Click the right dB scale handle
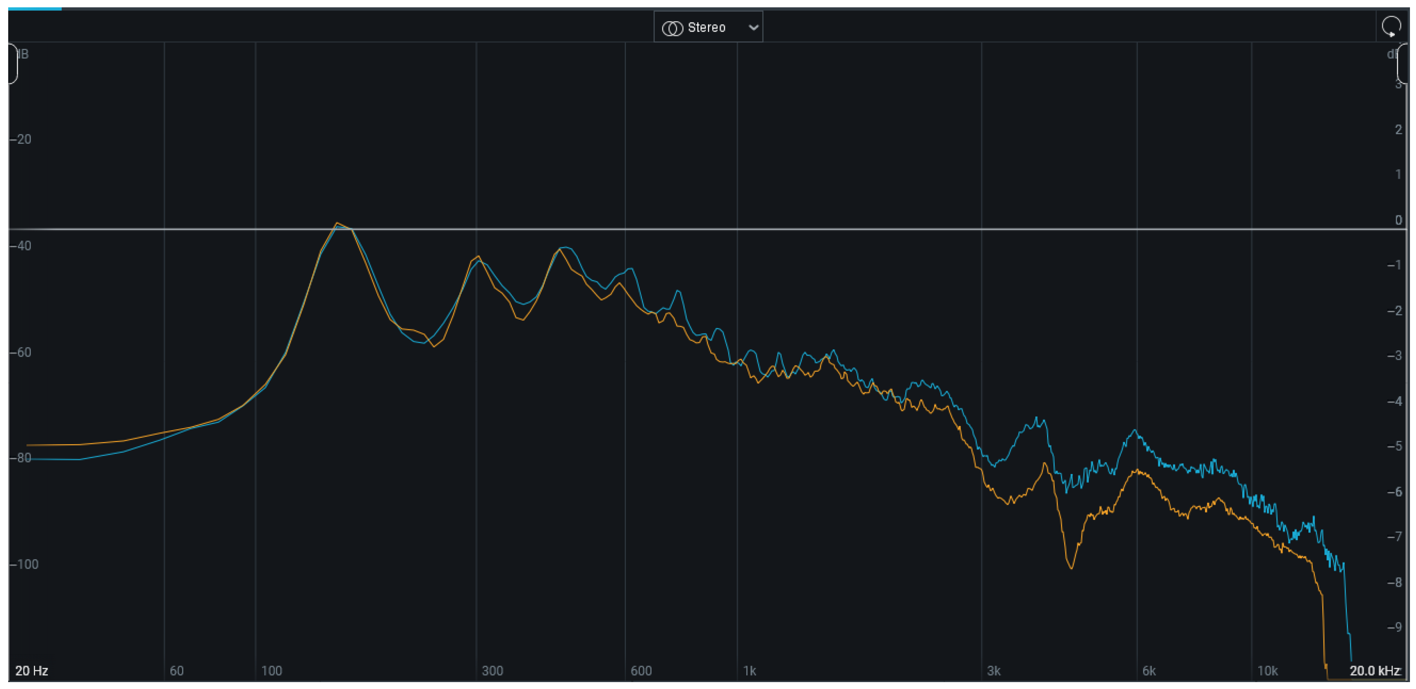1416x689 pixels. point(1403,64)
